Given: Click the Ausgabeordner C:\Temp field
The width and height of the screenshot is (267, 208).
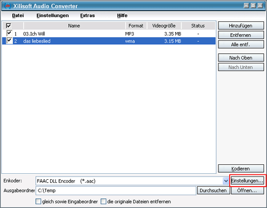Looking at the screenshot, I should [x=116, y=190].
